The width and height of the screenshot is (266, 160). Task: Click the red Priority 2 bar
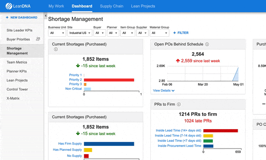point(109,80)
